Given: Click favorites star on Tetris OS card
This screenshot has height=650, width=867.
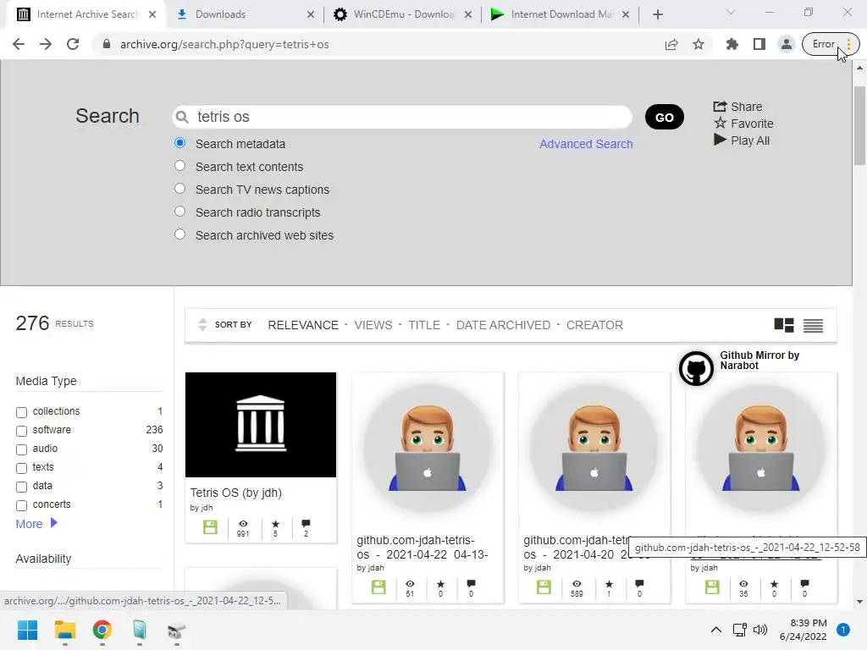Looking at the screenshot, I should (x=275, y=524).
